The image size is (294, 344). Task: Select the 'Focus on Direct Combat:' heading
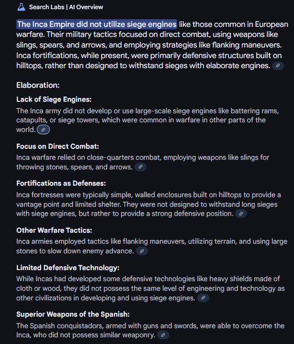coord(57,146)
